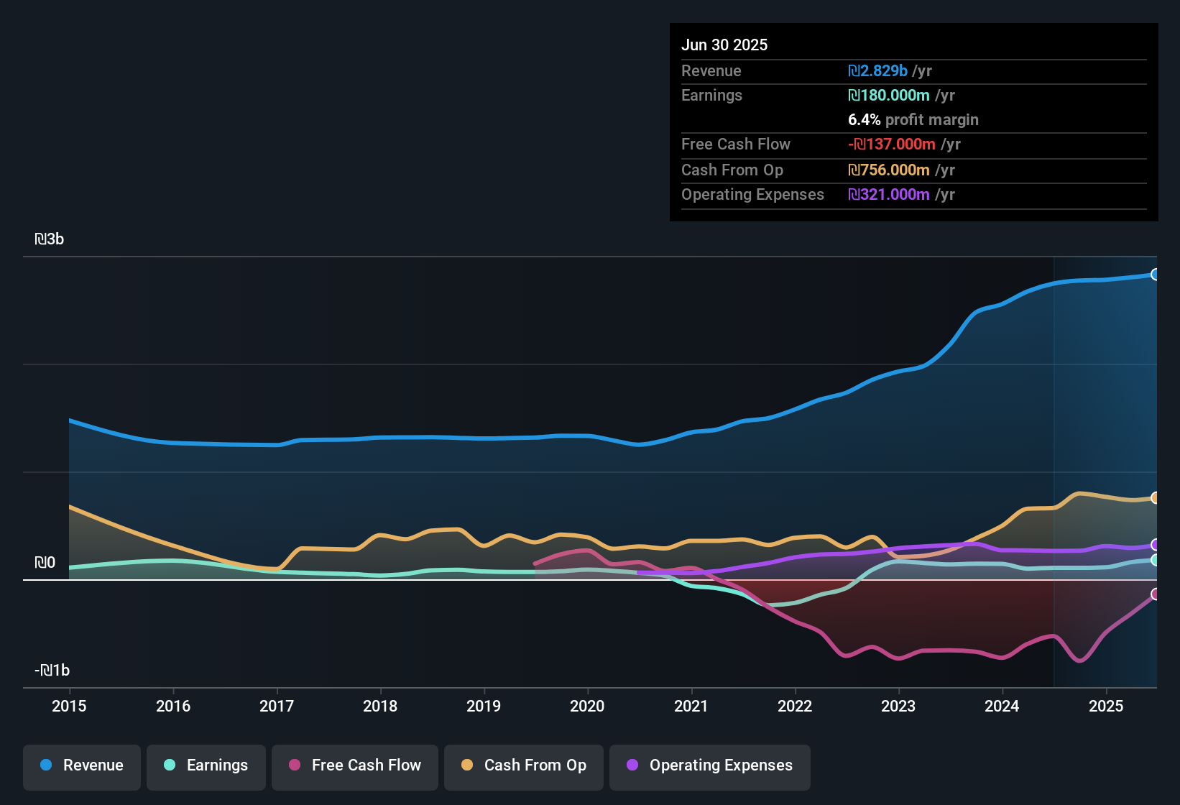
Task: Click the Cash From Op legend button
Action: point(523,765)
